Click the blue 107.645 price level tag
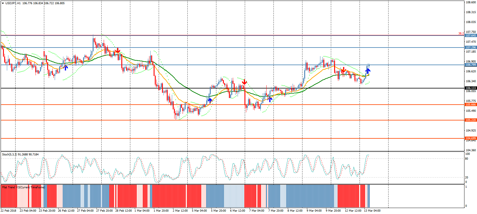 471,36
